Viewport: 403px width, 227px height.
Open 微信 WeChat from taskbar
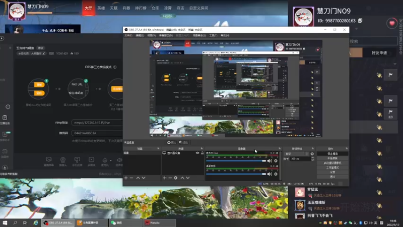[x=126, y=222]
